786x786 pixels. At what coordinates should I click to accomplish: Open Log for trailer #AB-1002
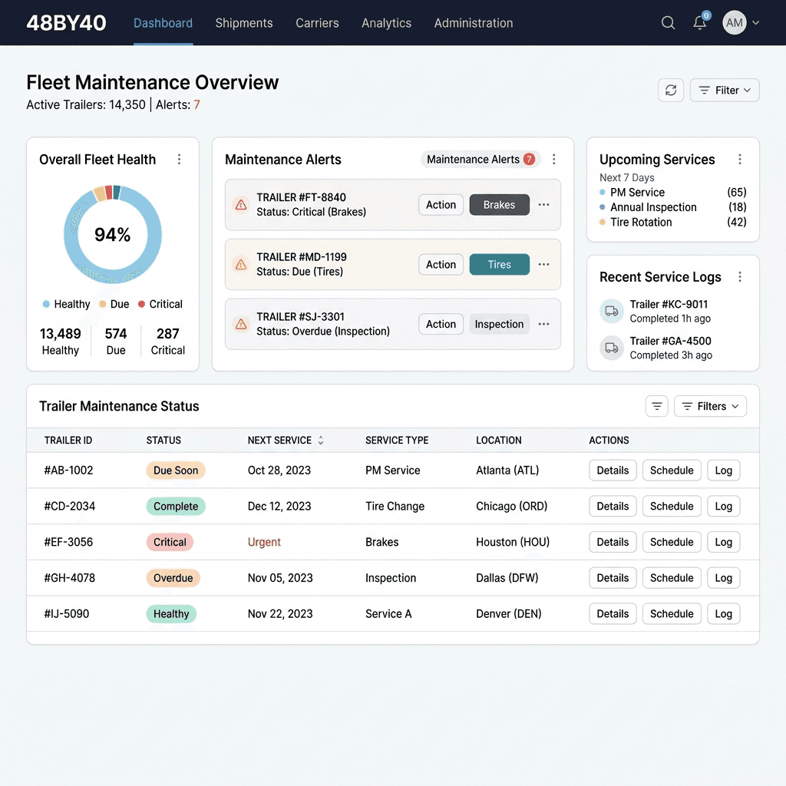[723, 471]
